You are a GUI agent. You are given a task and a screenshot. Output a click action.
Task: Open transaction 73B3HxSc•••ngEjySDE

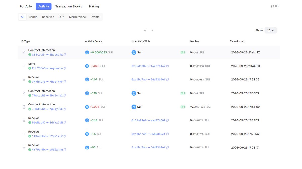pos(47,109)
